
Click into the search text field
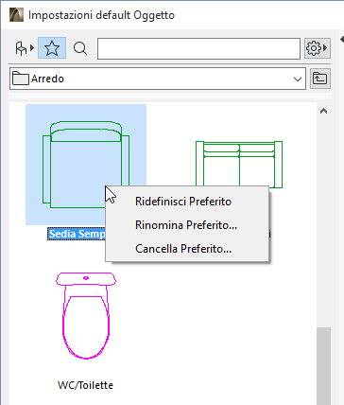tap(198, 48)
